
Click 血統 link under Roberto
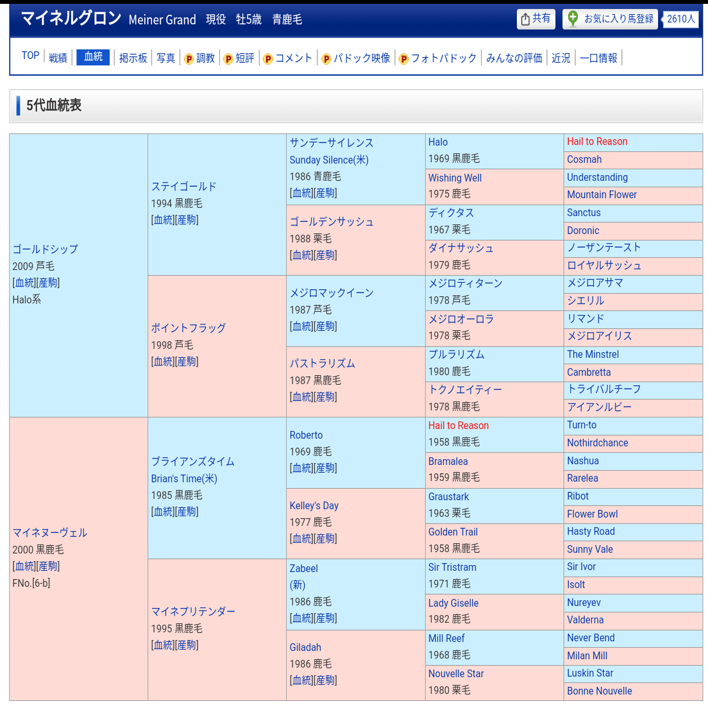click(301, 468)
